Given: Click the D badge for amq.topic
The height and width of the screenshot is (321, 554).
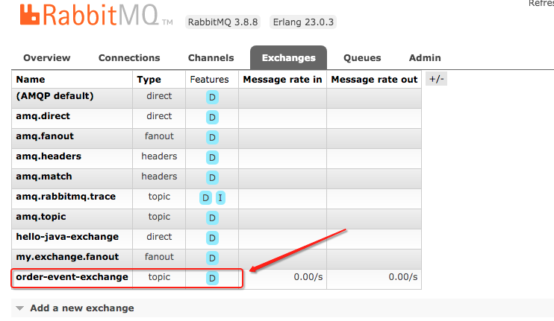Looking at the screenshot, I should (212, 217).
